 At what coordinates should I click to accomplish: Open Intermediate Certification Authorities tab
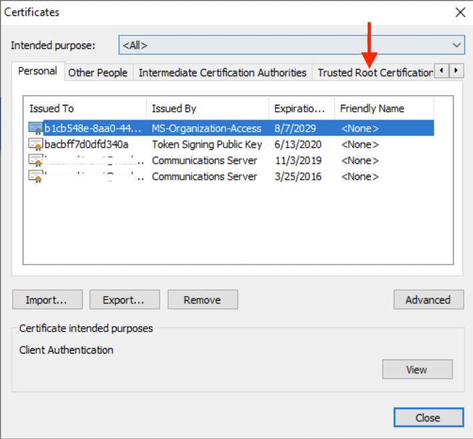click(x=222, y=73)
